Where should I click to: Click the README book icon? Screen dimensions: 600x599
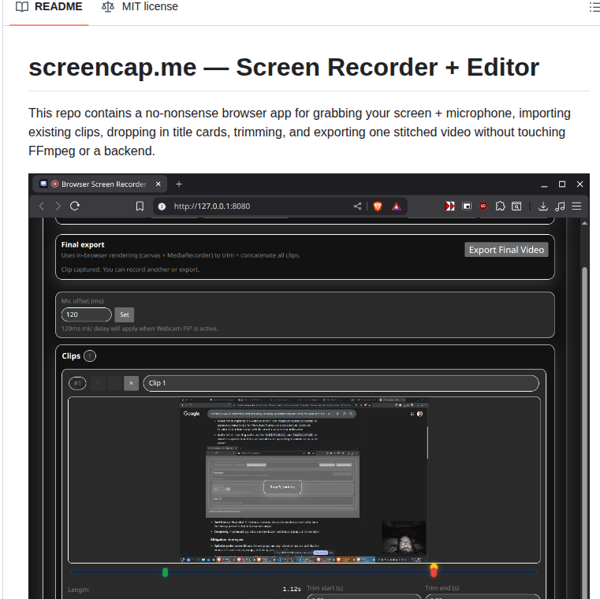[22, 7]
